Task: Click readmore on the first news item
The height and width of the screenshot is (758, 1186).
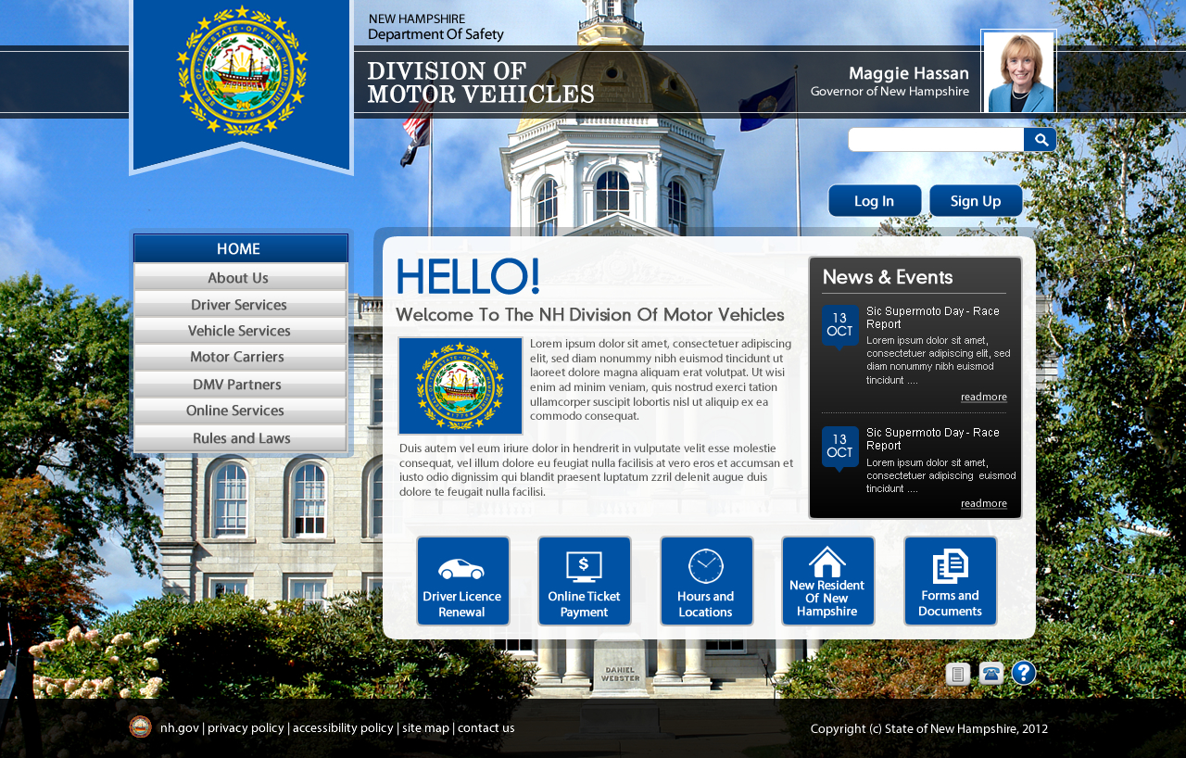Action: point(983,396)
